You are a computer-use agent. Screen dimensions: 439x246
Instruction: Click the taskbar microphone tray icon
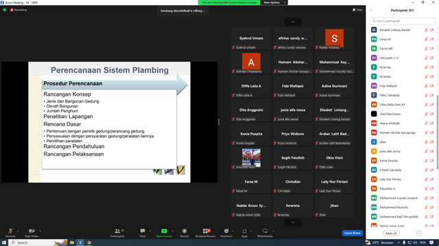[404, 243]
